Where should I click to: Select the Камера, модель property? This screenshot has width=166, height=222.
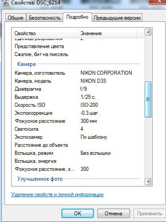point(33,81)
